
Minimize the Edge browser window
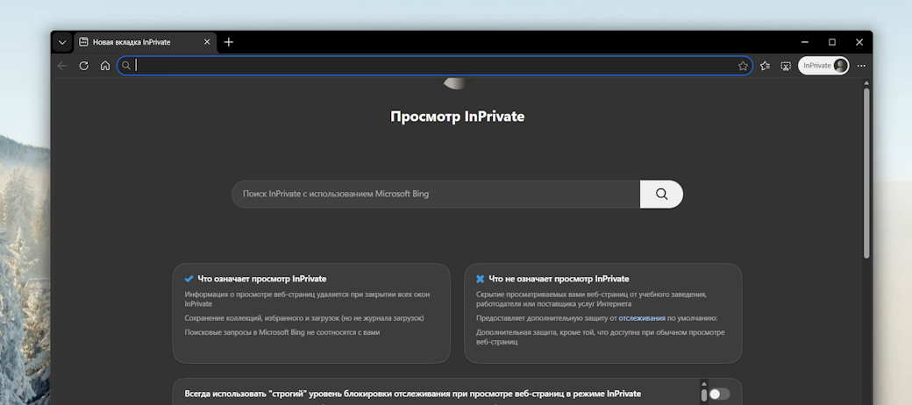pos(804,42)
